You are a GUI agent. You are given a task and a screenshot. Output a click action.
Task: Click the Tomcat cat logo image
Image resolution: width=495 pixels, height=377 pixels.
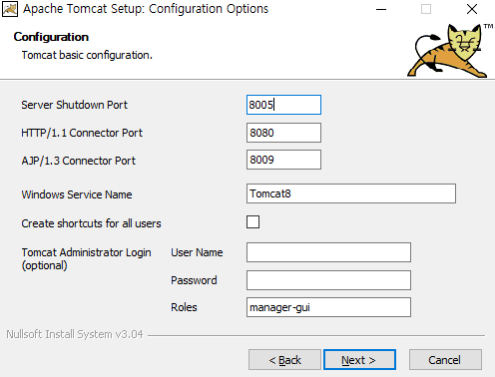(x=448, y=51)
